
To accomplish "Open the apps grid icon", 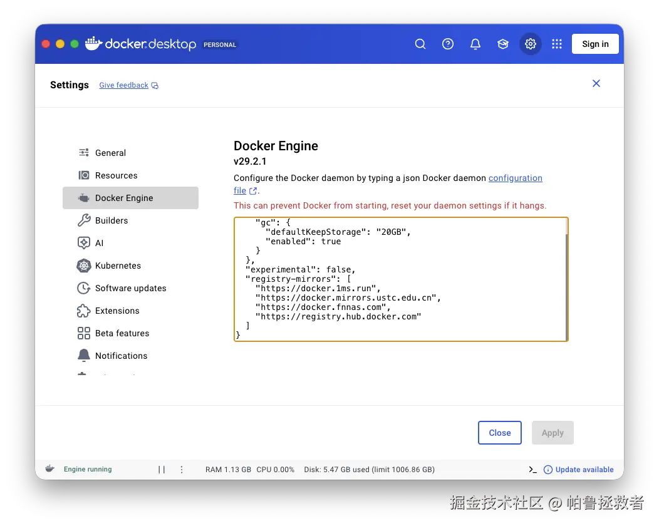I will coord(557,44).
